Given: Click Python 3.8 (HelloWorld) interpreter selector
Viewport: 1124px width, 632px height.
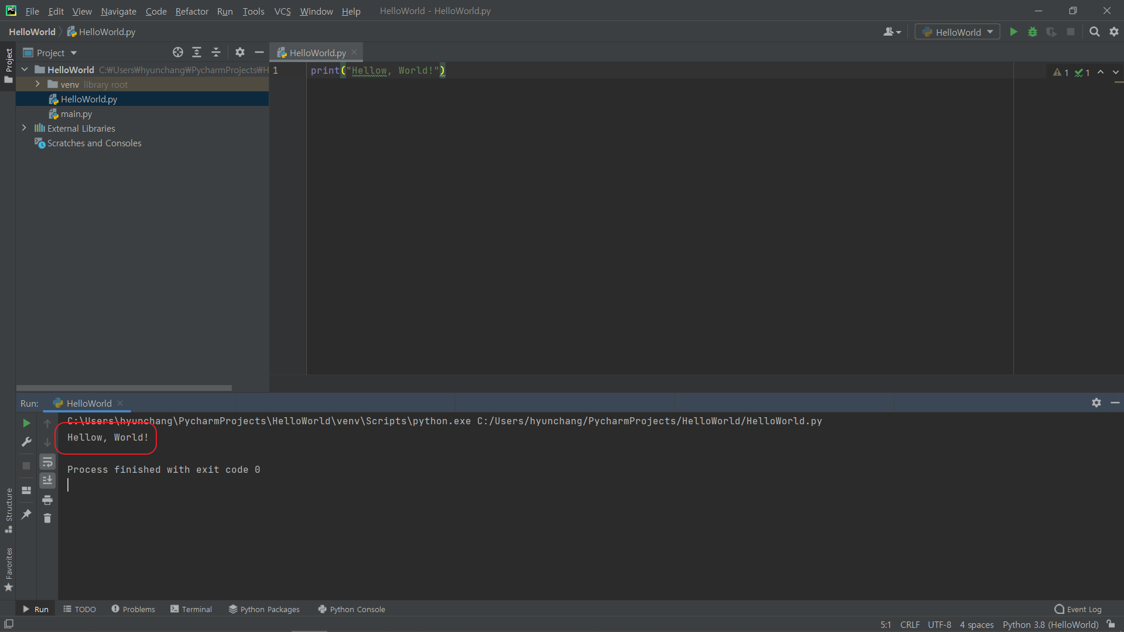Looking at the screenshot, I should [1050, 625].
